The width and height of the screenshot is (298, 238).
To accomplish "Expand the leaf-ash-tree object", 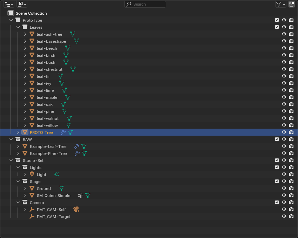I will coord(25,34).
